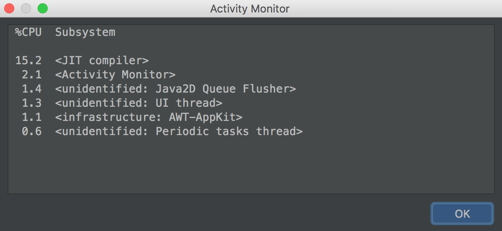This screenshot has width=502, height=231.
Task: Close the Activity Monitor window
Action: [x=9, y=8]
